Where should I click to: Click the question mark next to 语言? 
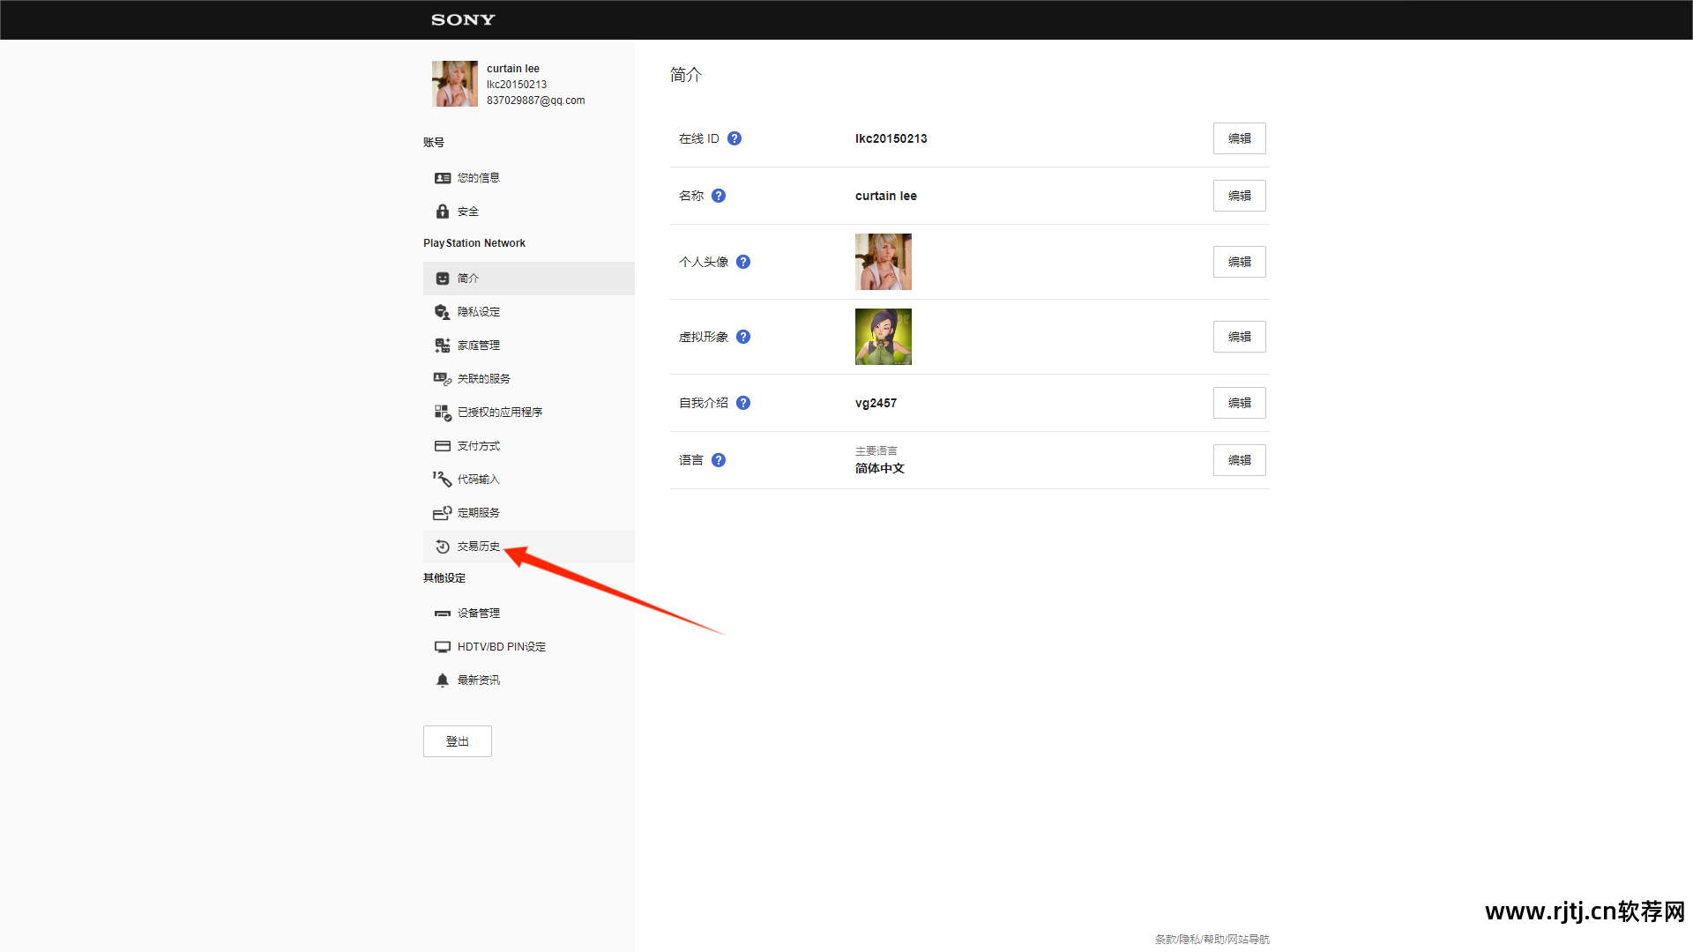tap(719, 460)
